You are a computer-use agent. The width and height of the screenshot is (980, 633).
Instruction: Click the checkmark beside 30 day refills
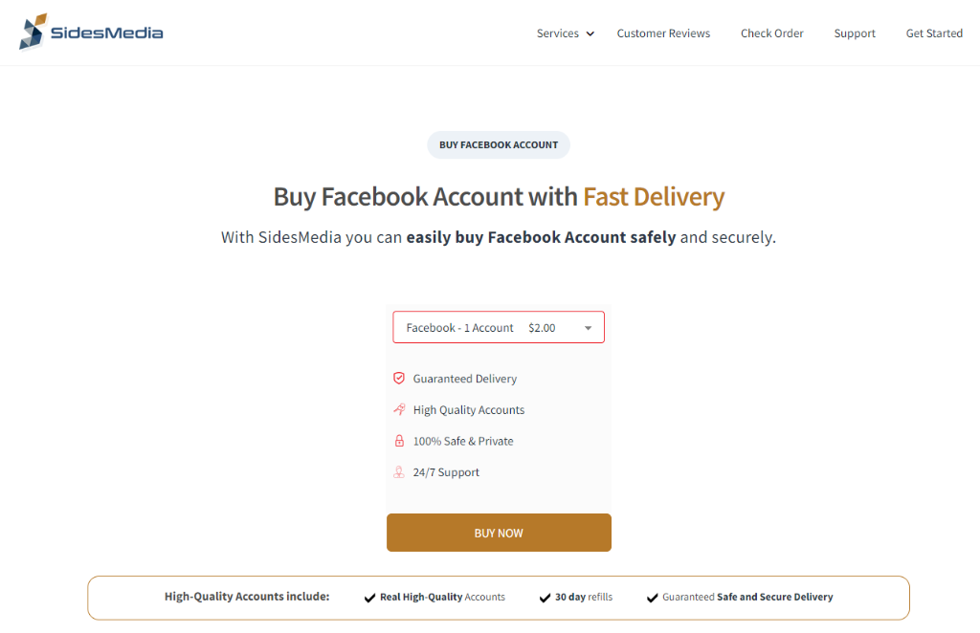(545, 598)
